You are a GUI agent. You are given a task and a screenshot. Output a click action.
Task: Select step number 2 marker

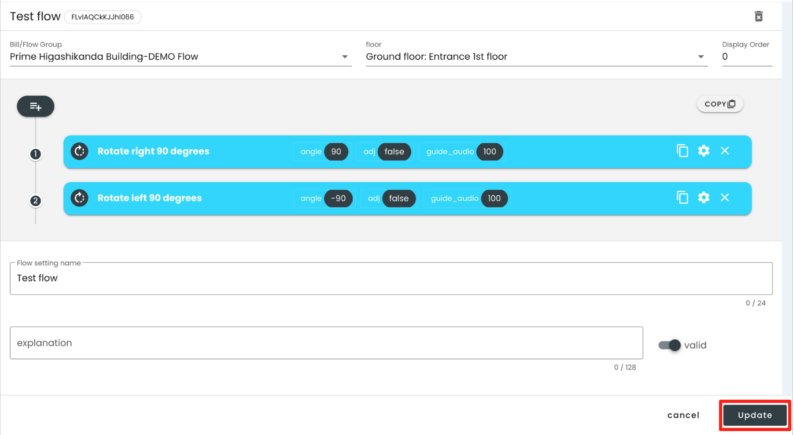click(x=35, y=201)
